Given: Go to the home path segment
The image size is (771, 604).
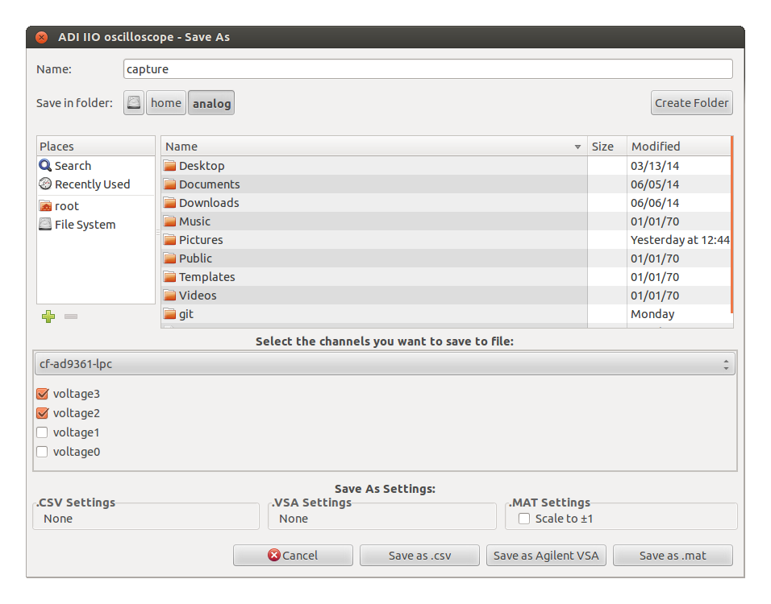Looking at the screenshot, I should click(x=166, y=103).
